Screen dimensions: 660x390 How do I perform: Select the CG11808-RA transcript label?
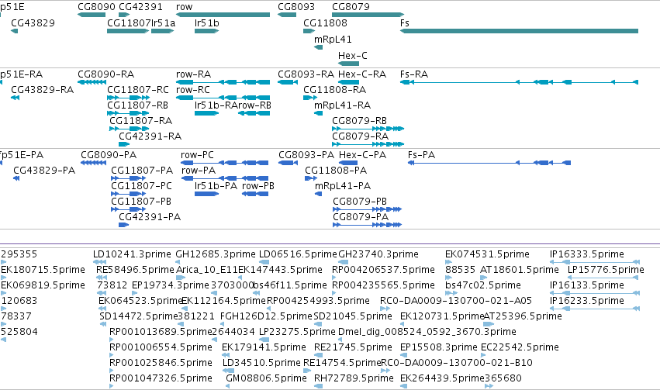[335, 90]
